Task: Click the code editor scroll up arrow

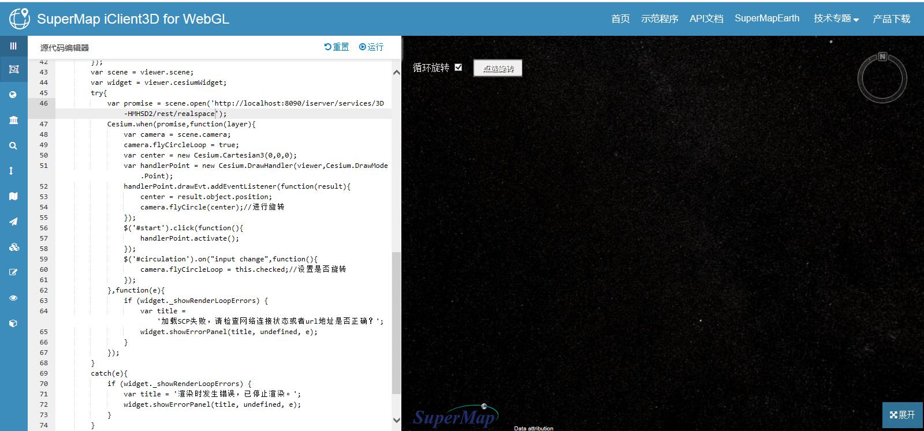Action: coord(396,72)
